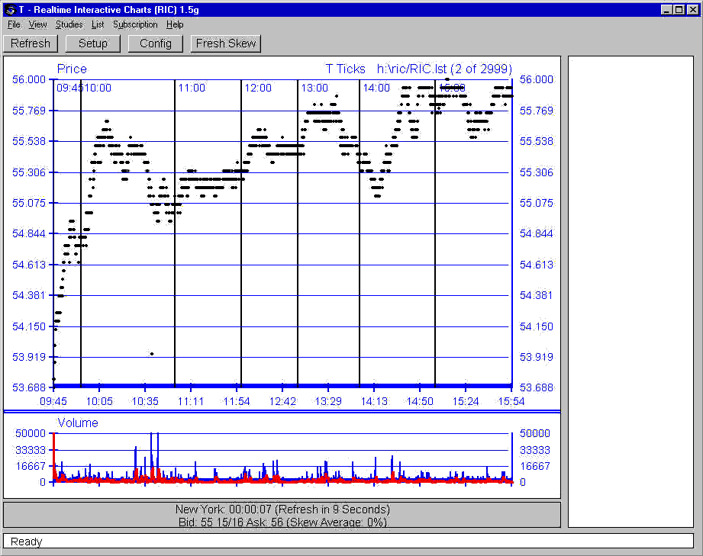Open the Subscription menu
703x556 pixels.
135,24
